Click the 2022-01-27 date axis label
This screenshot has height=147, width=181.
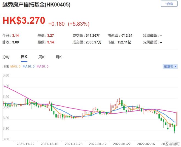point(122,144)
